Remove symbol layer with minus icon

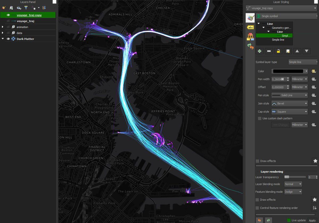[x=269, y=51]
